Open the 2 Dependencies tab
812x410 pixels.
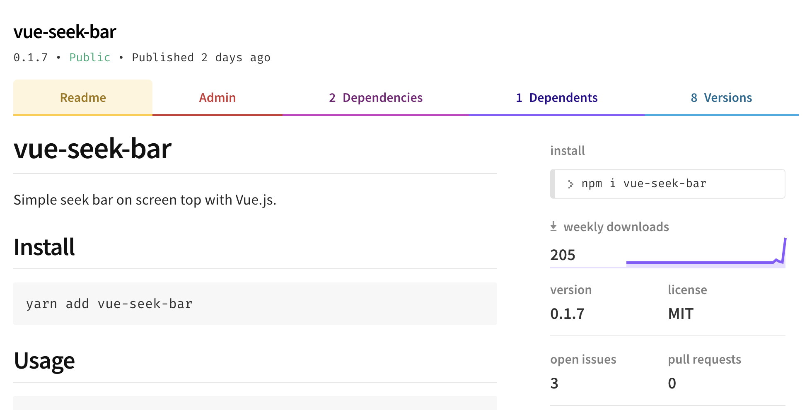(375, 98)
